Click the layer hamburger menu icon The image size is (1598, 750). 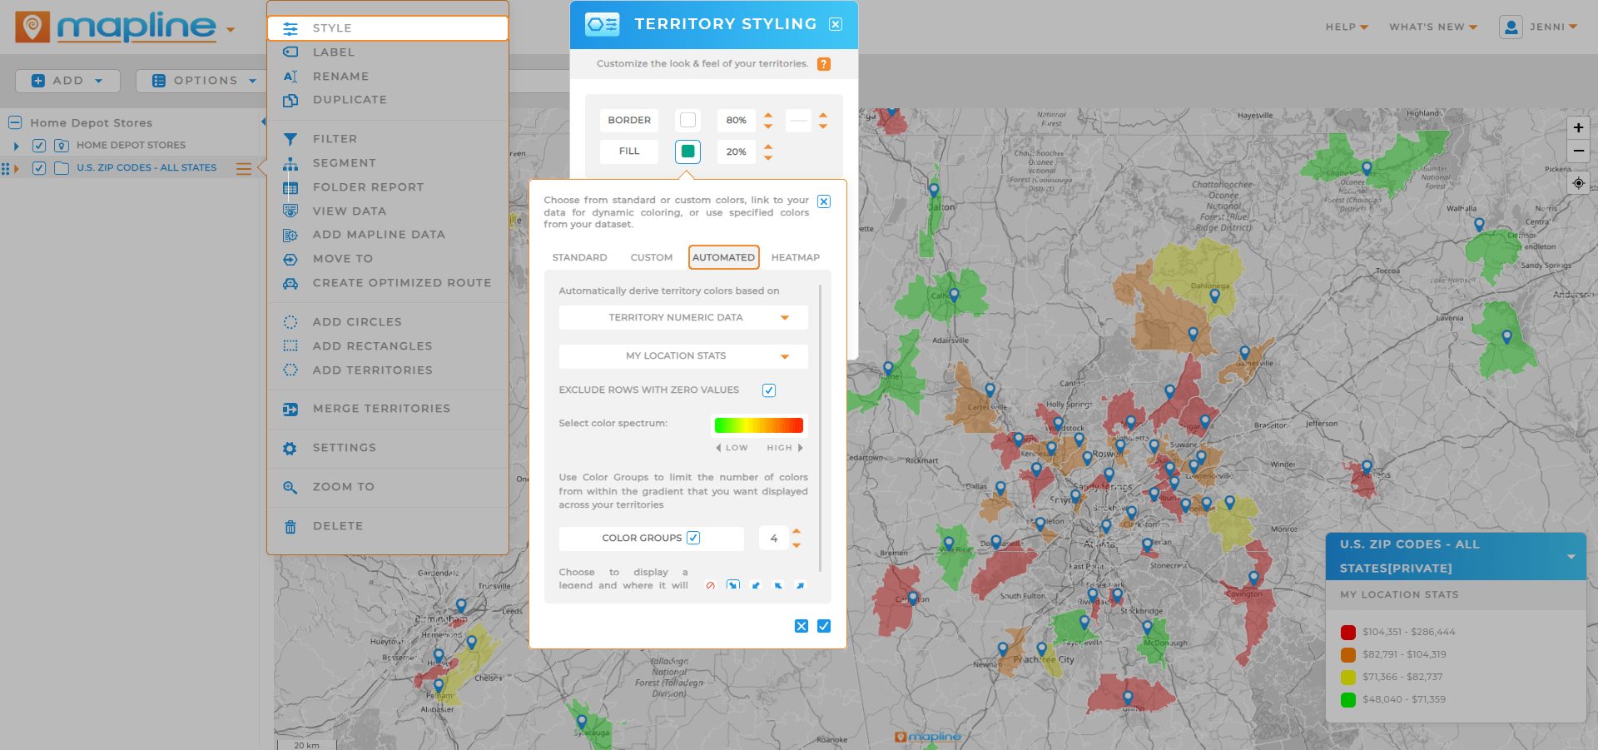[243, 168]
